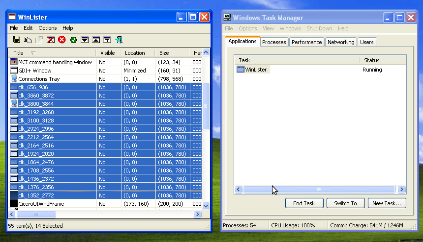Open the Windows menu in Task Manager
423x242 pixels.
tap(290, 28)
